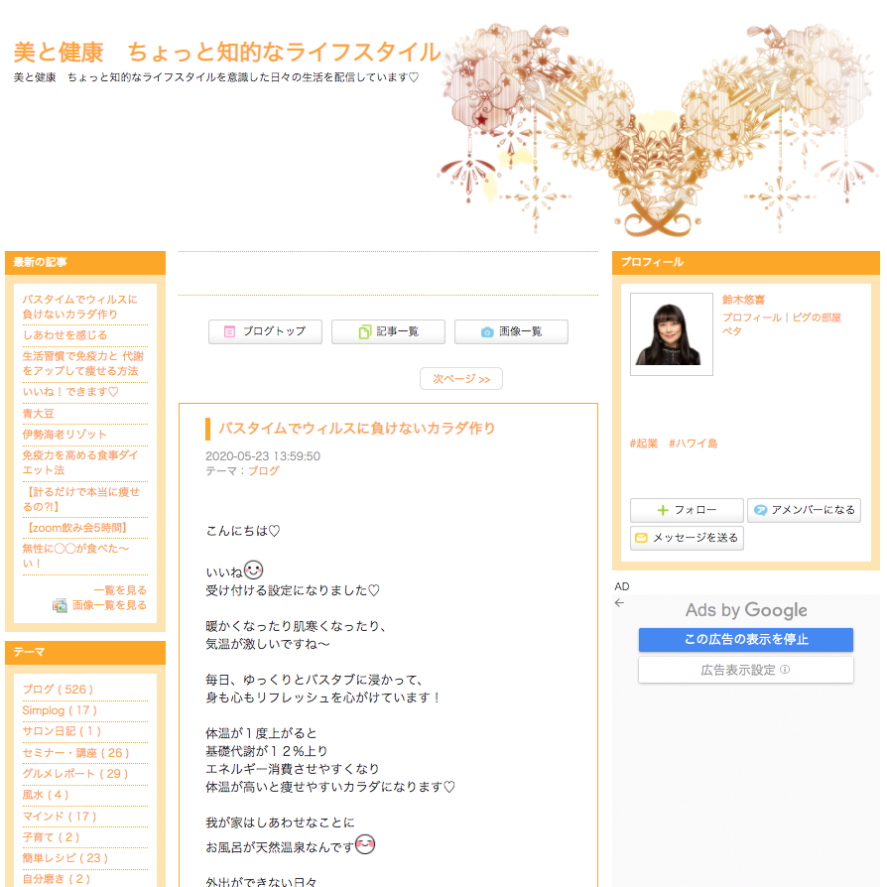The image size is (887, 887).
Task: Open sidebar article 【計るだけで本当に痩せるの?!】
Action: (81, 499)
